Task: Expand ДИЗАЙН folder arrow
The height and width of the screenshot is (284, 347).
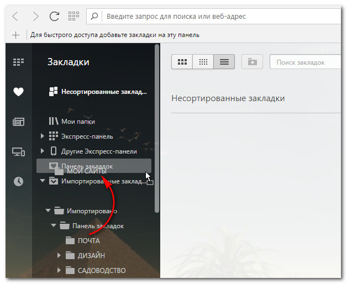Action: 59,255
